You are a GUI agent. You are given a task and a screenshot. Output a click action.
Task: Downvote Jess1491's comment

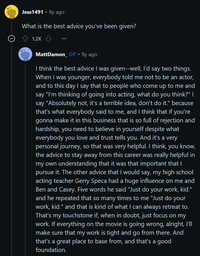[48, 39]
